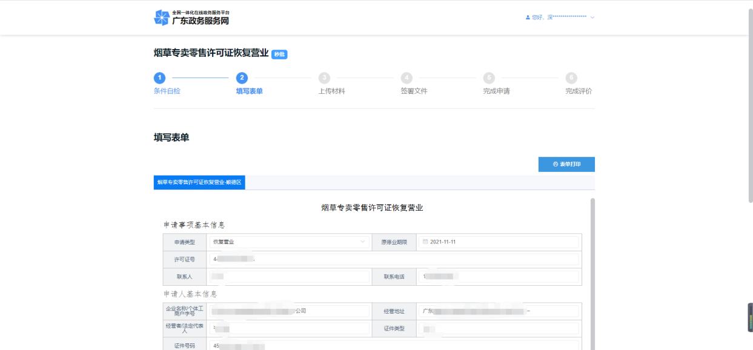Click the 申请人基本信息 section heading
The width and height of the screenshot is (753, 350).
(190, 294)
